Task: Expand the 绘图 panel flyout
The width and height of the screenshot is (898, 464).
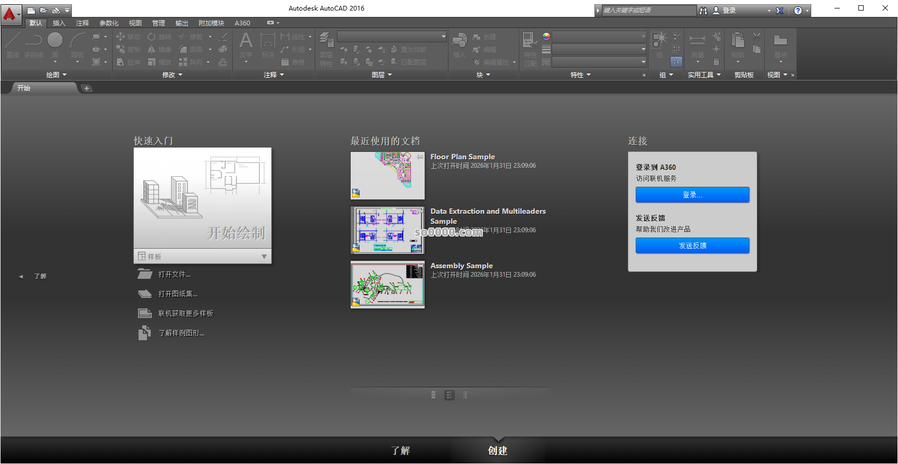Action: click(57, 75)
